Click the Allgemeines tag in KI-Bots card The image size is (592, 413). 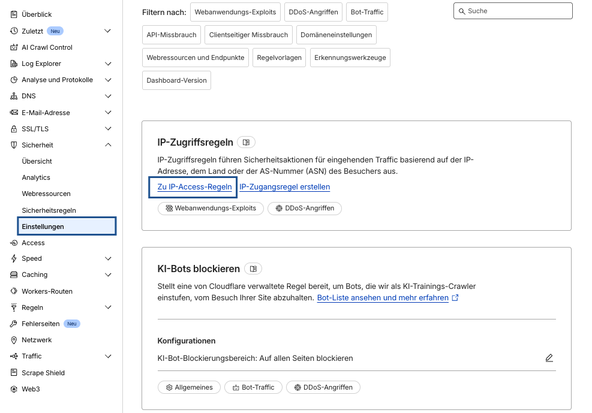pos(189,387)
